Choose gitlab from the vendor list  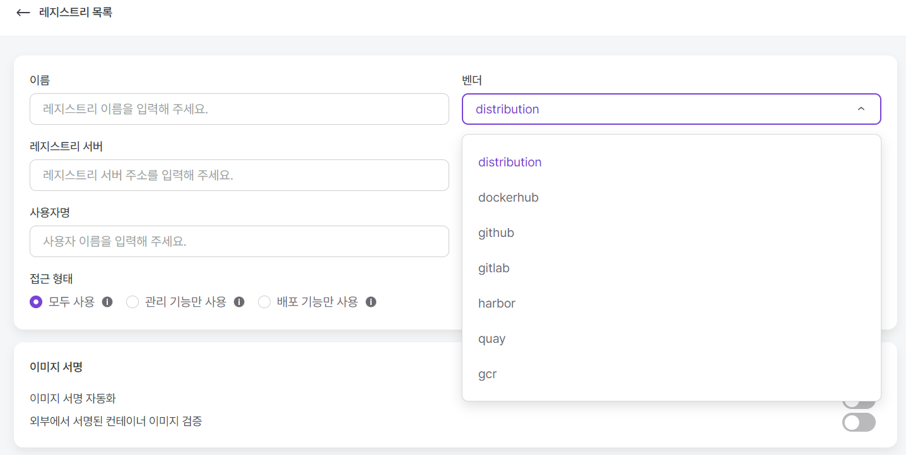pyautogui.click(x=671, y=268)
